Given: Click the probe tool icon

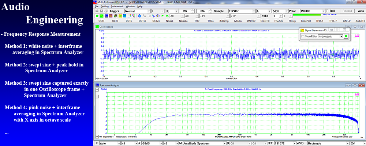Looking at the screenshot, I should click(154, 16).
